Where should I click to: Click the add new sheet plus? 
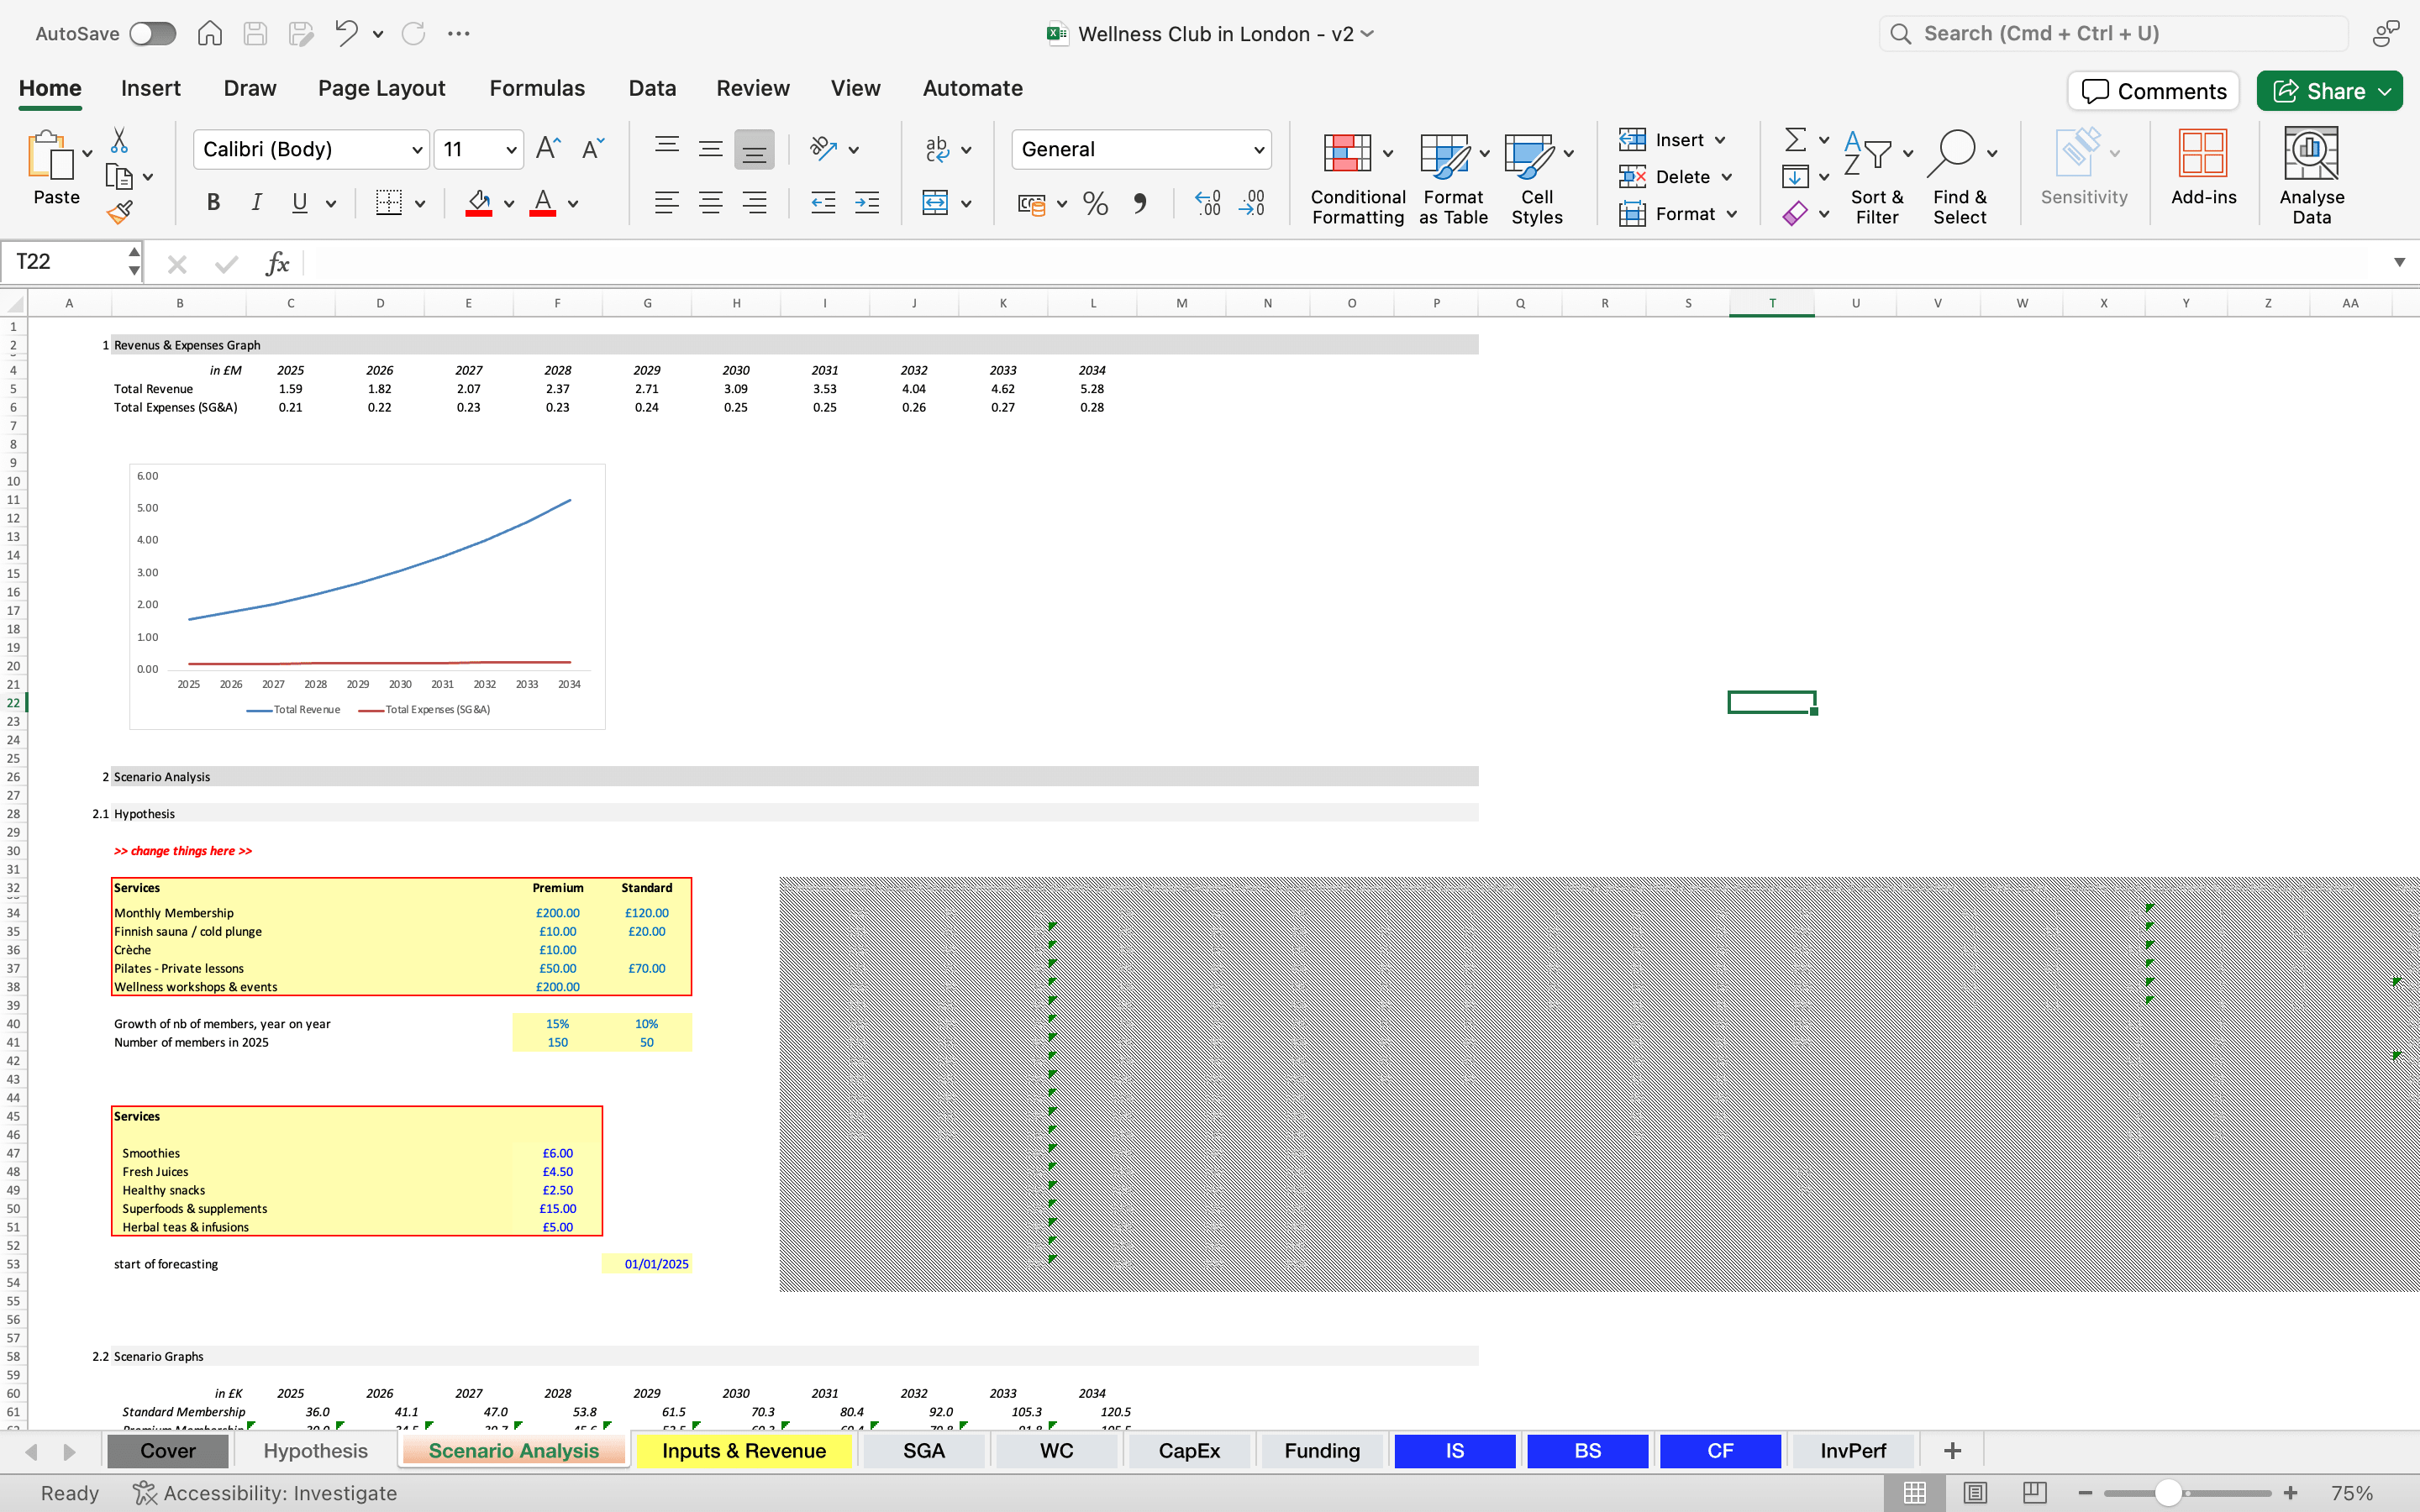[x=1952, y=1450]
